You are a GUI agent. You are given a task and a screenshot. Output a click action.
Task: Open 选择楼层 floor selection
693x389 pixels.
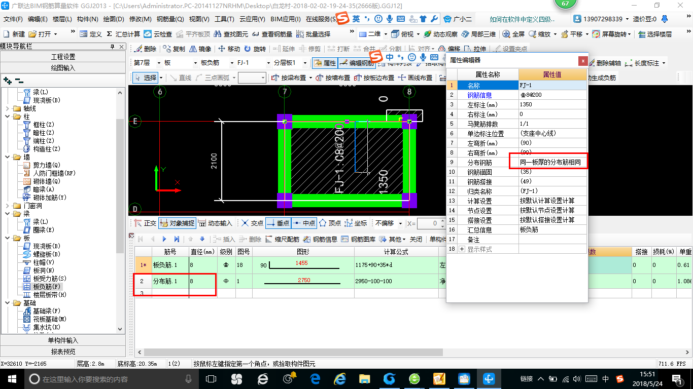pyautogui.click(x=655, y=34)
